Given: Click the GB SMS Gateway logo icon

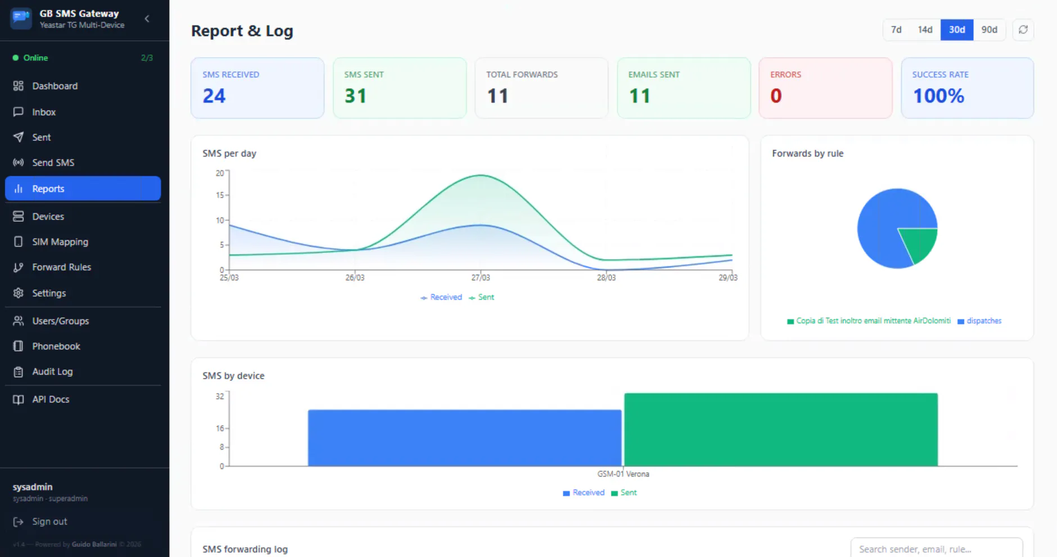Looking at the screenshot, I should (21, 19).
